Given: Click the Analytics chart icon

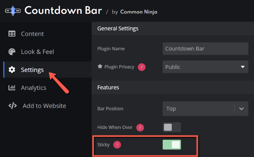Looking at the screenshot, I should point(12,88).
